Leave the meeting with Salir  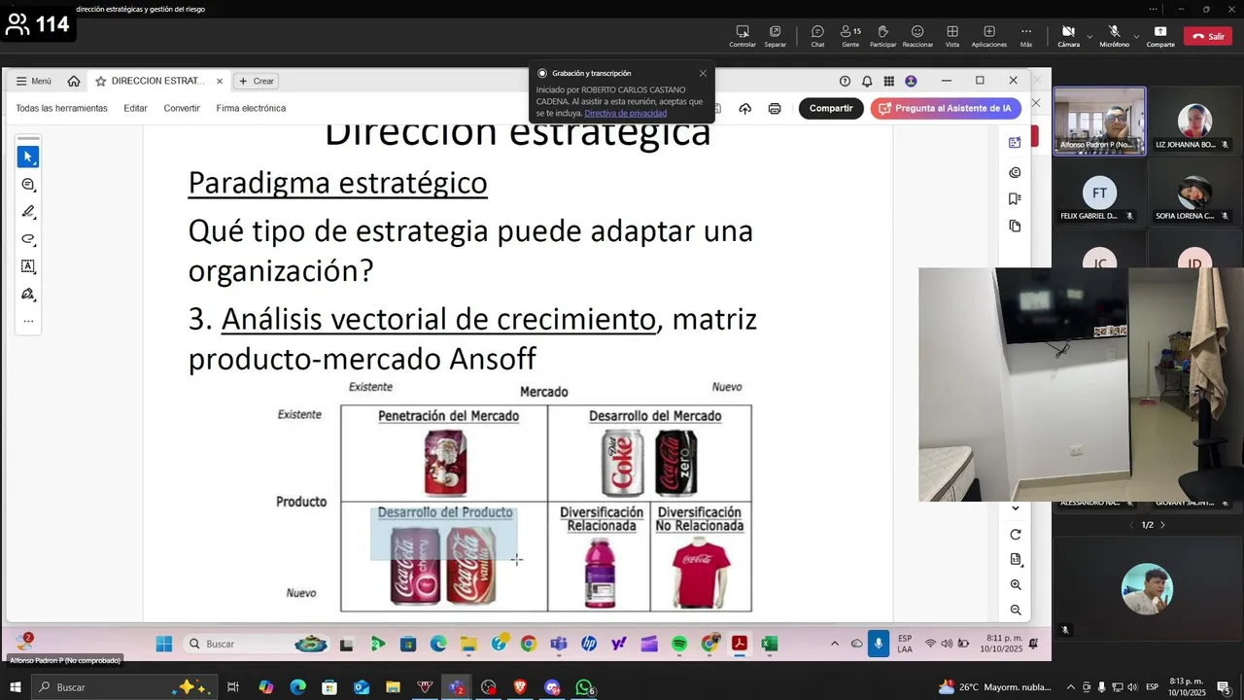click(1208, 36)
